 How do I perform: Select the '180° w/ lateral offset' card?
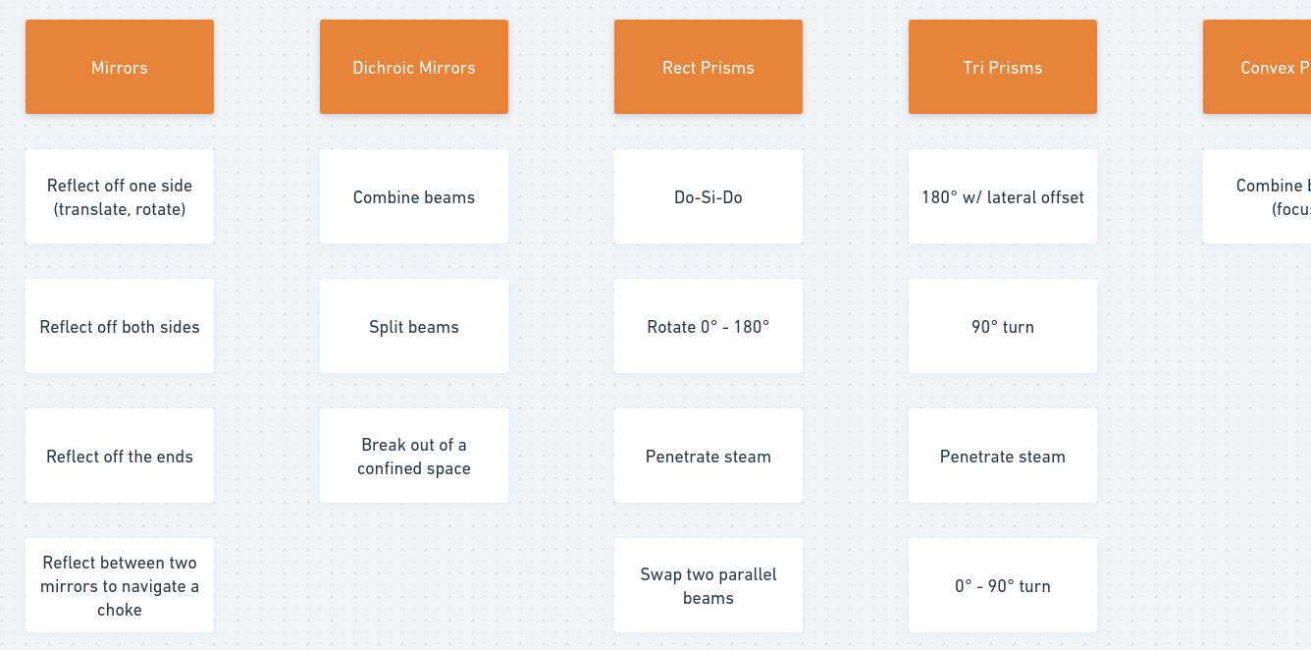(x=1003, y=196)
